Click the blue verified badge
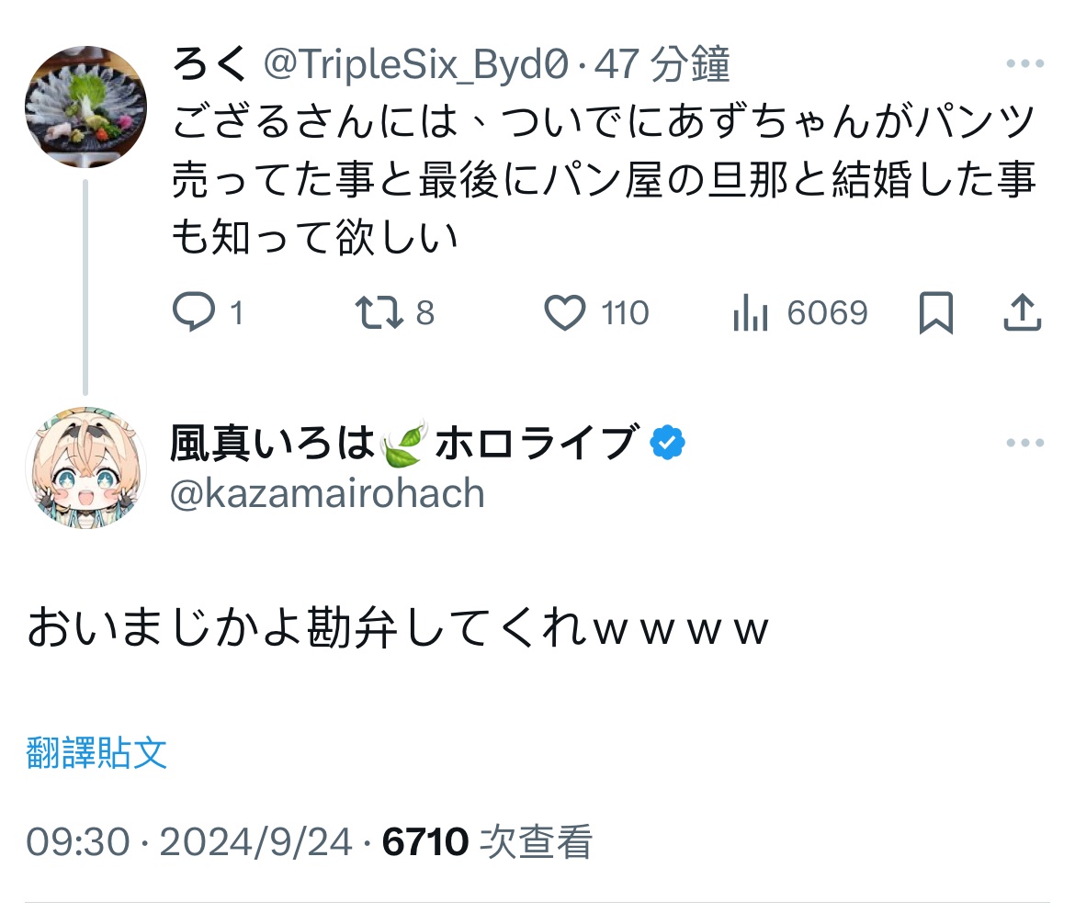 point(667,445)
